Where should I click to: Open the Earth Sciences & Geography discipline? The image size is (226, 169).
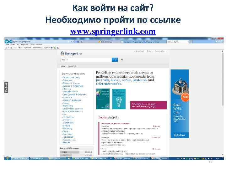tap(74, 95)
